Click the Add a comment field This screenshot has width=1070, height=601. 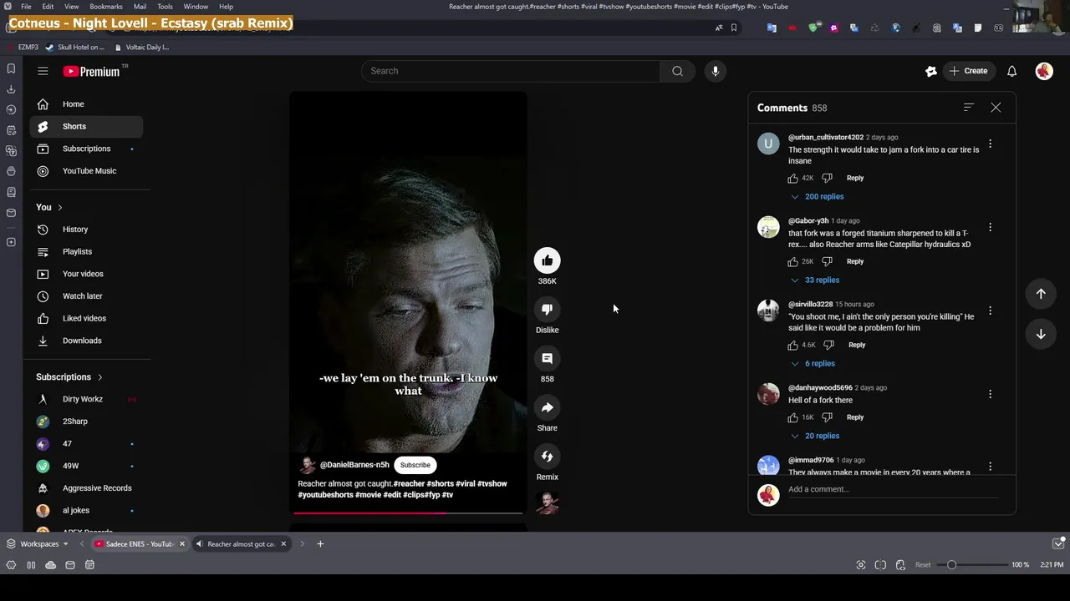click(x=893, y=489)
